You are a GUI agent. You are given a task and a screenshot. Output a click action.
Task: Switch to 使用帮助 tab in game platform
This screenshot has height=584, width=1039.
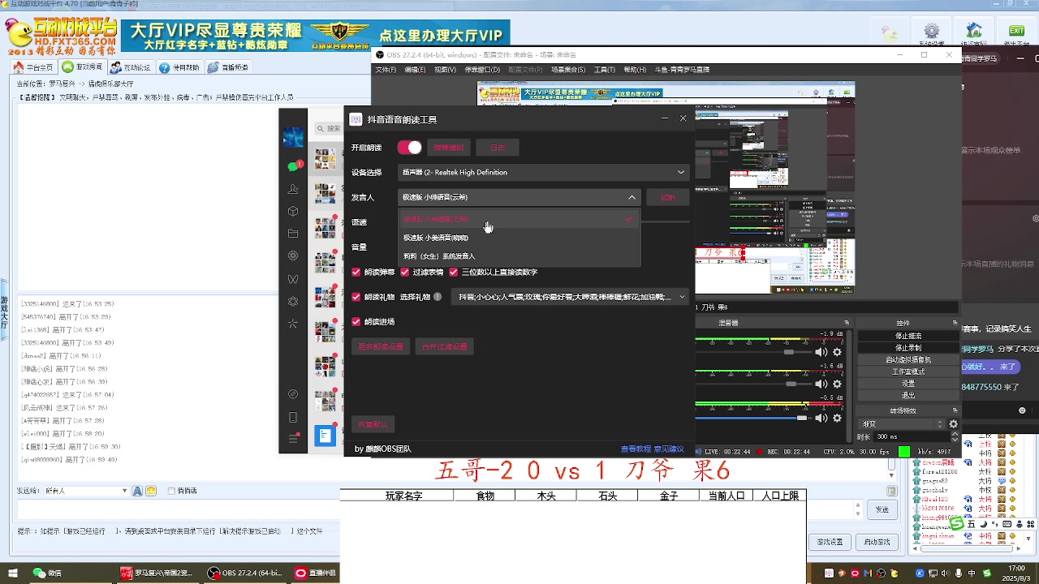tap(180, 67)
